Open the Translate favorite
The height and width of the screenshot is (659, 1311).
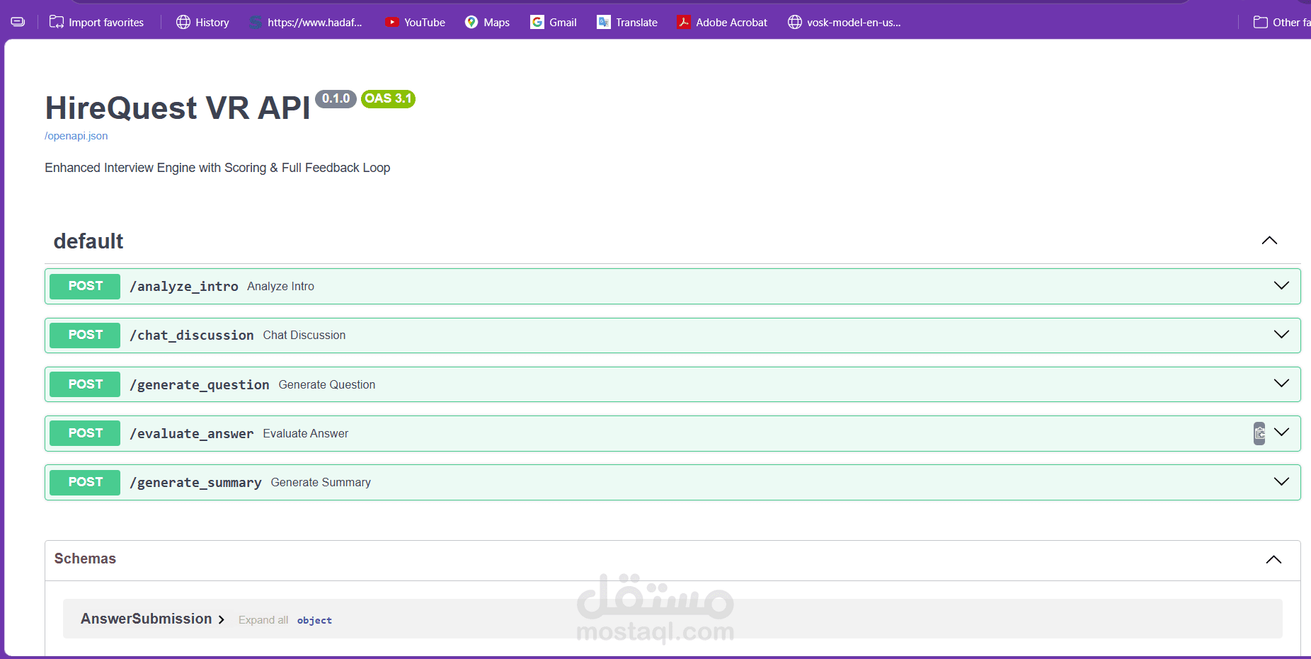click(x=626, y=22)
